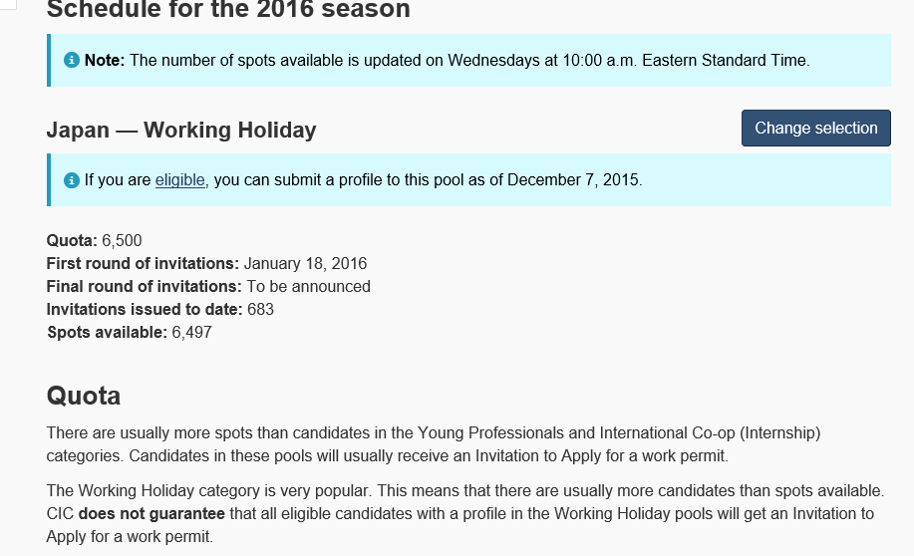Image resolution: width=914 pixels, height=556 pixels.
Task: Click the info icon beside the Note
Action: [x=72, y=60]
